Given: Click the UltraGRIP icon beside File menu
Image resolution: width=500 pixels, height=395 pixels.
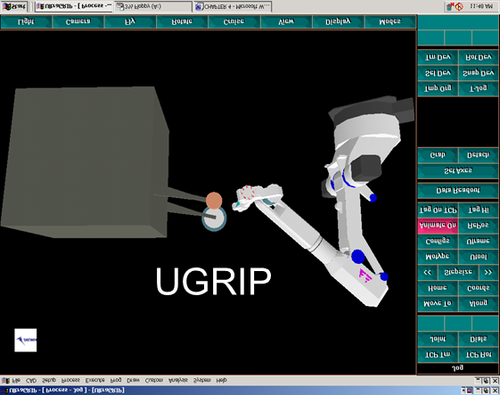Looking at the screenshot, I should 5,381.
